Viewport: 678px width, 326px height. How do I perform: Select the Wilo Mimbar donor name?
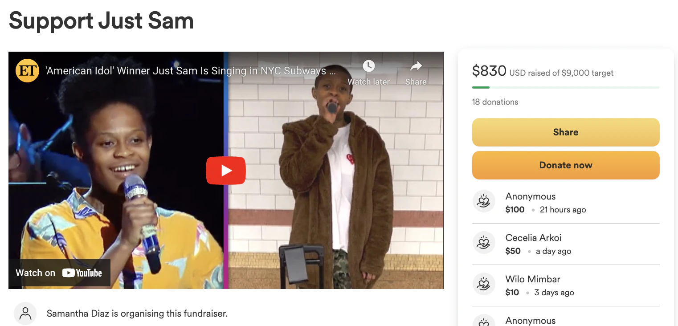533,279
